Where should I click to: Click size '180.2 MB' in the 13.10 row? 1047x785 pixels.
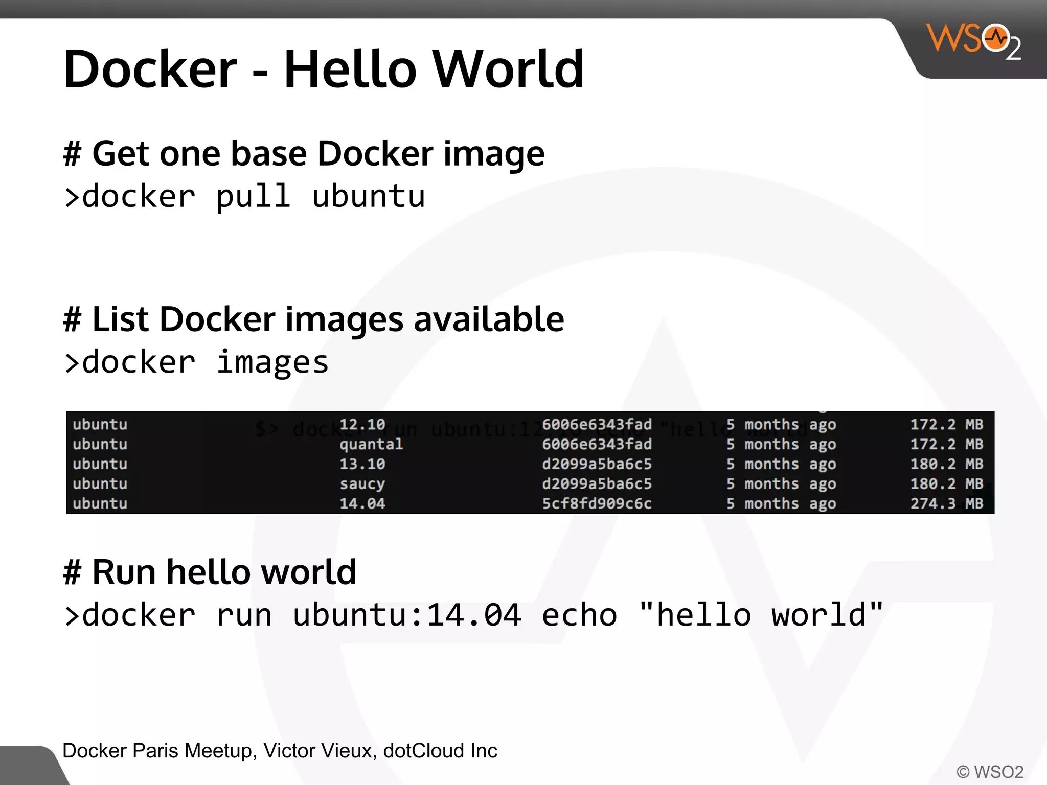tap(947, 464)
